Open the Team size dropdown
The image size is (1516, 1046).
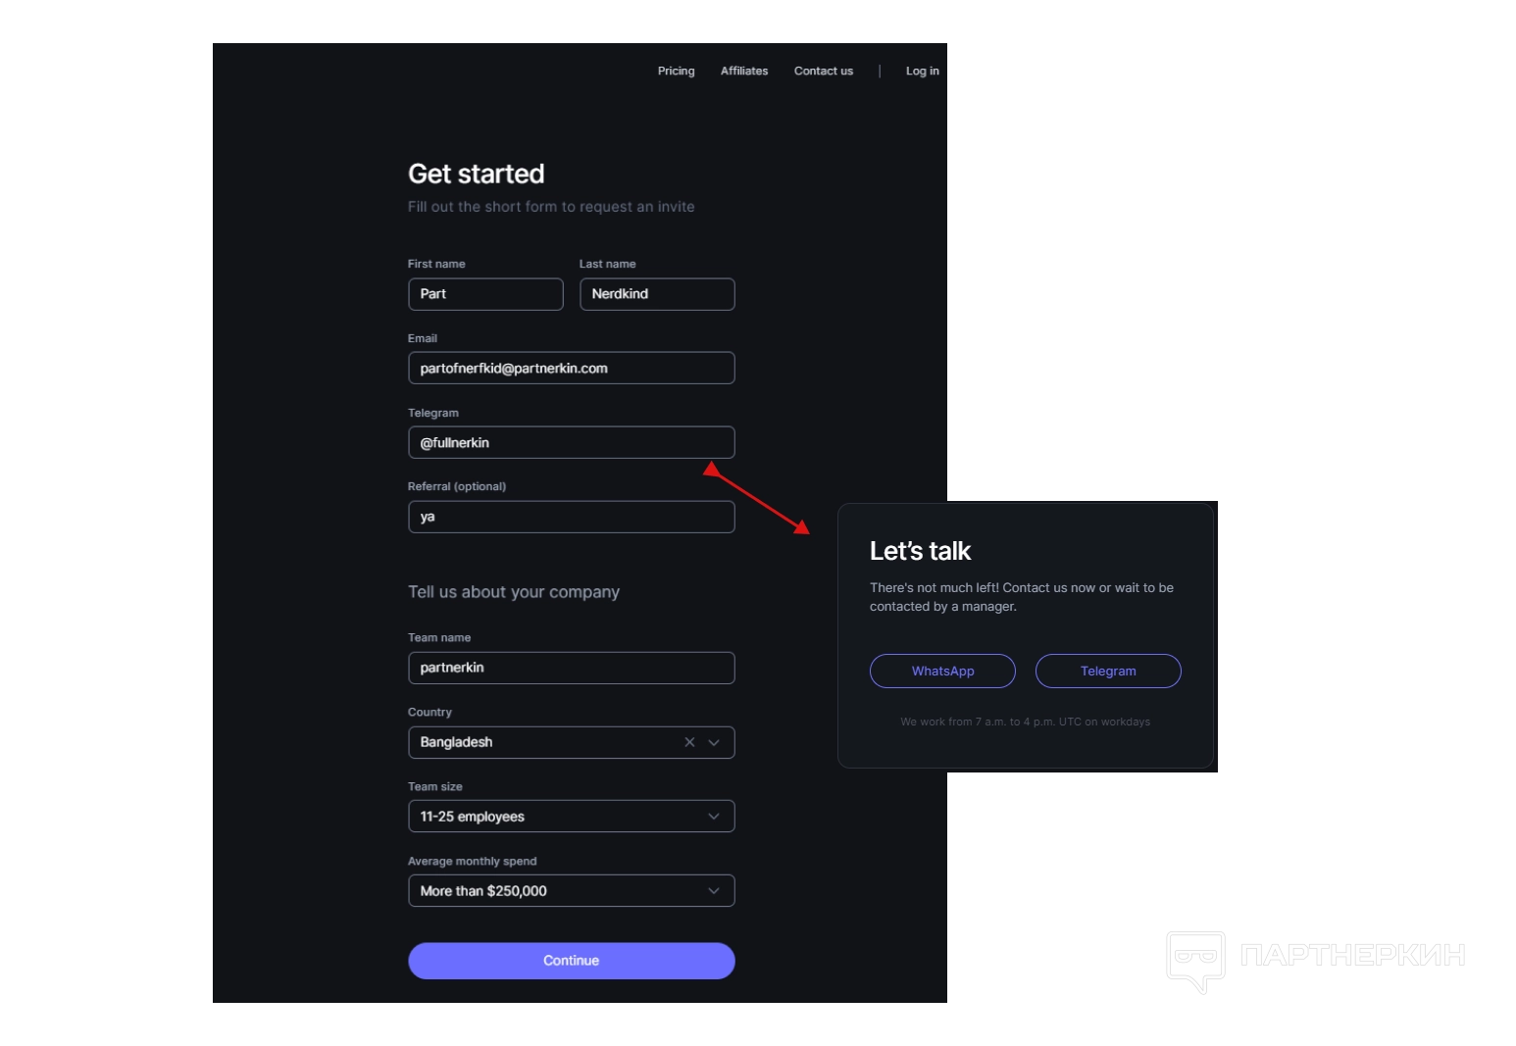571,817
